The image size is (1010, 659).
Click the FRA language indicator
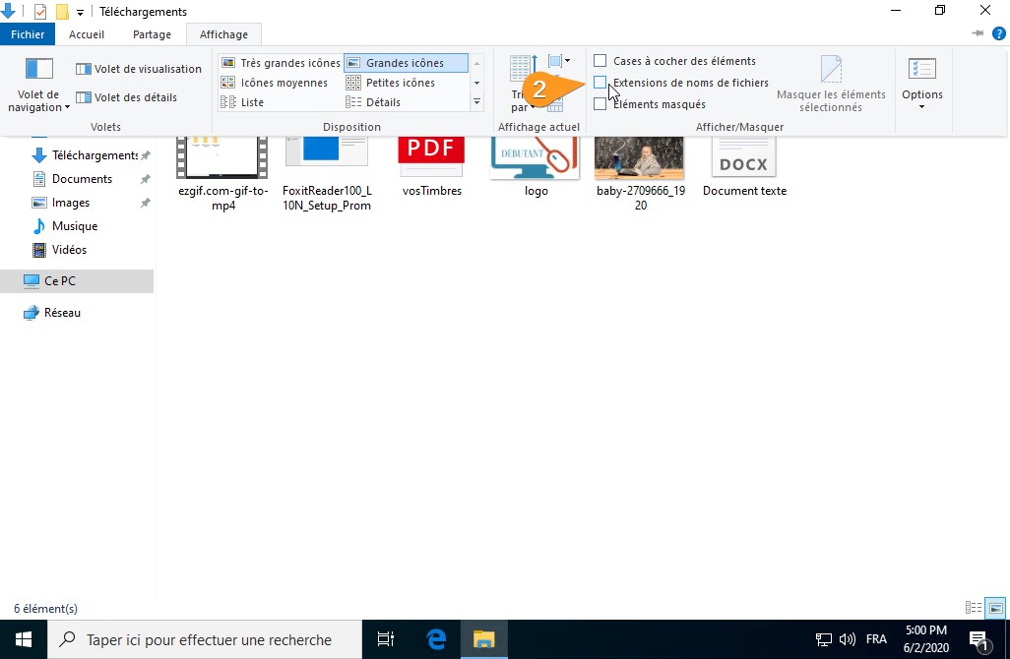(x=876, y=639)
